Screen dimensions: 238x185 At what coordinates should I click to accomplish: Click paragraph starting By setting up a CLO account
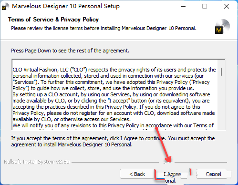[114, 107]
